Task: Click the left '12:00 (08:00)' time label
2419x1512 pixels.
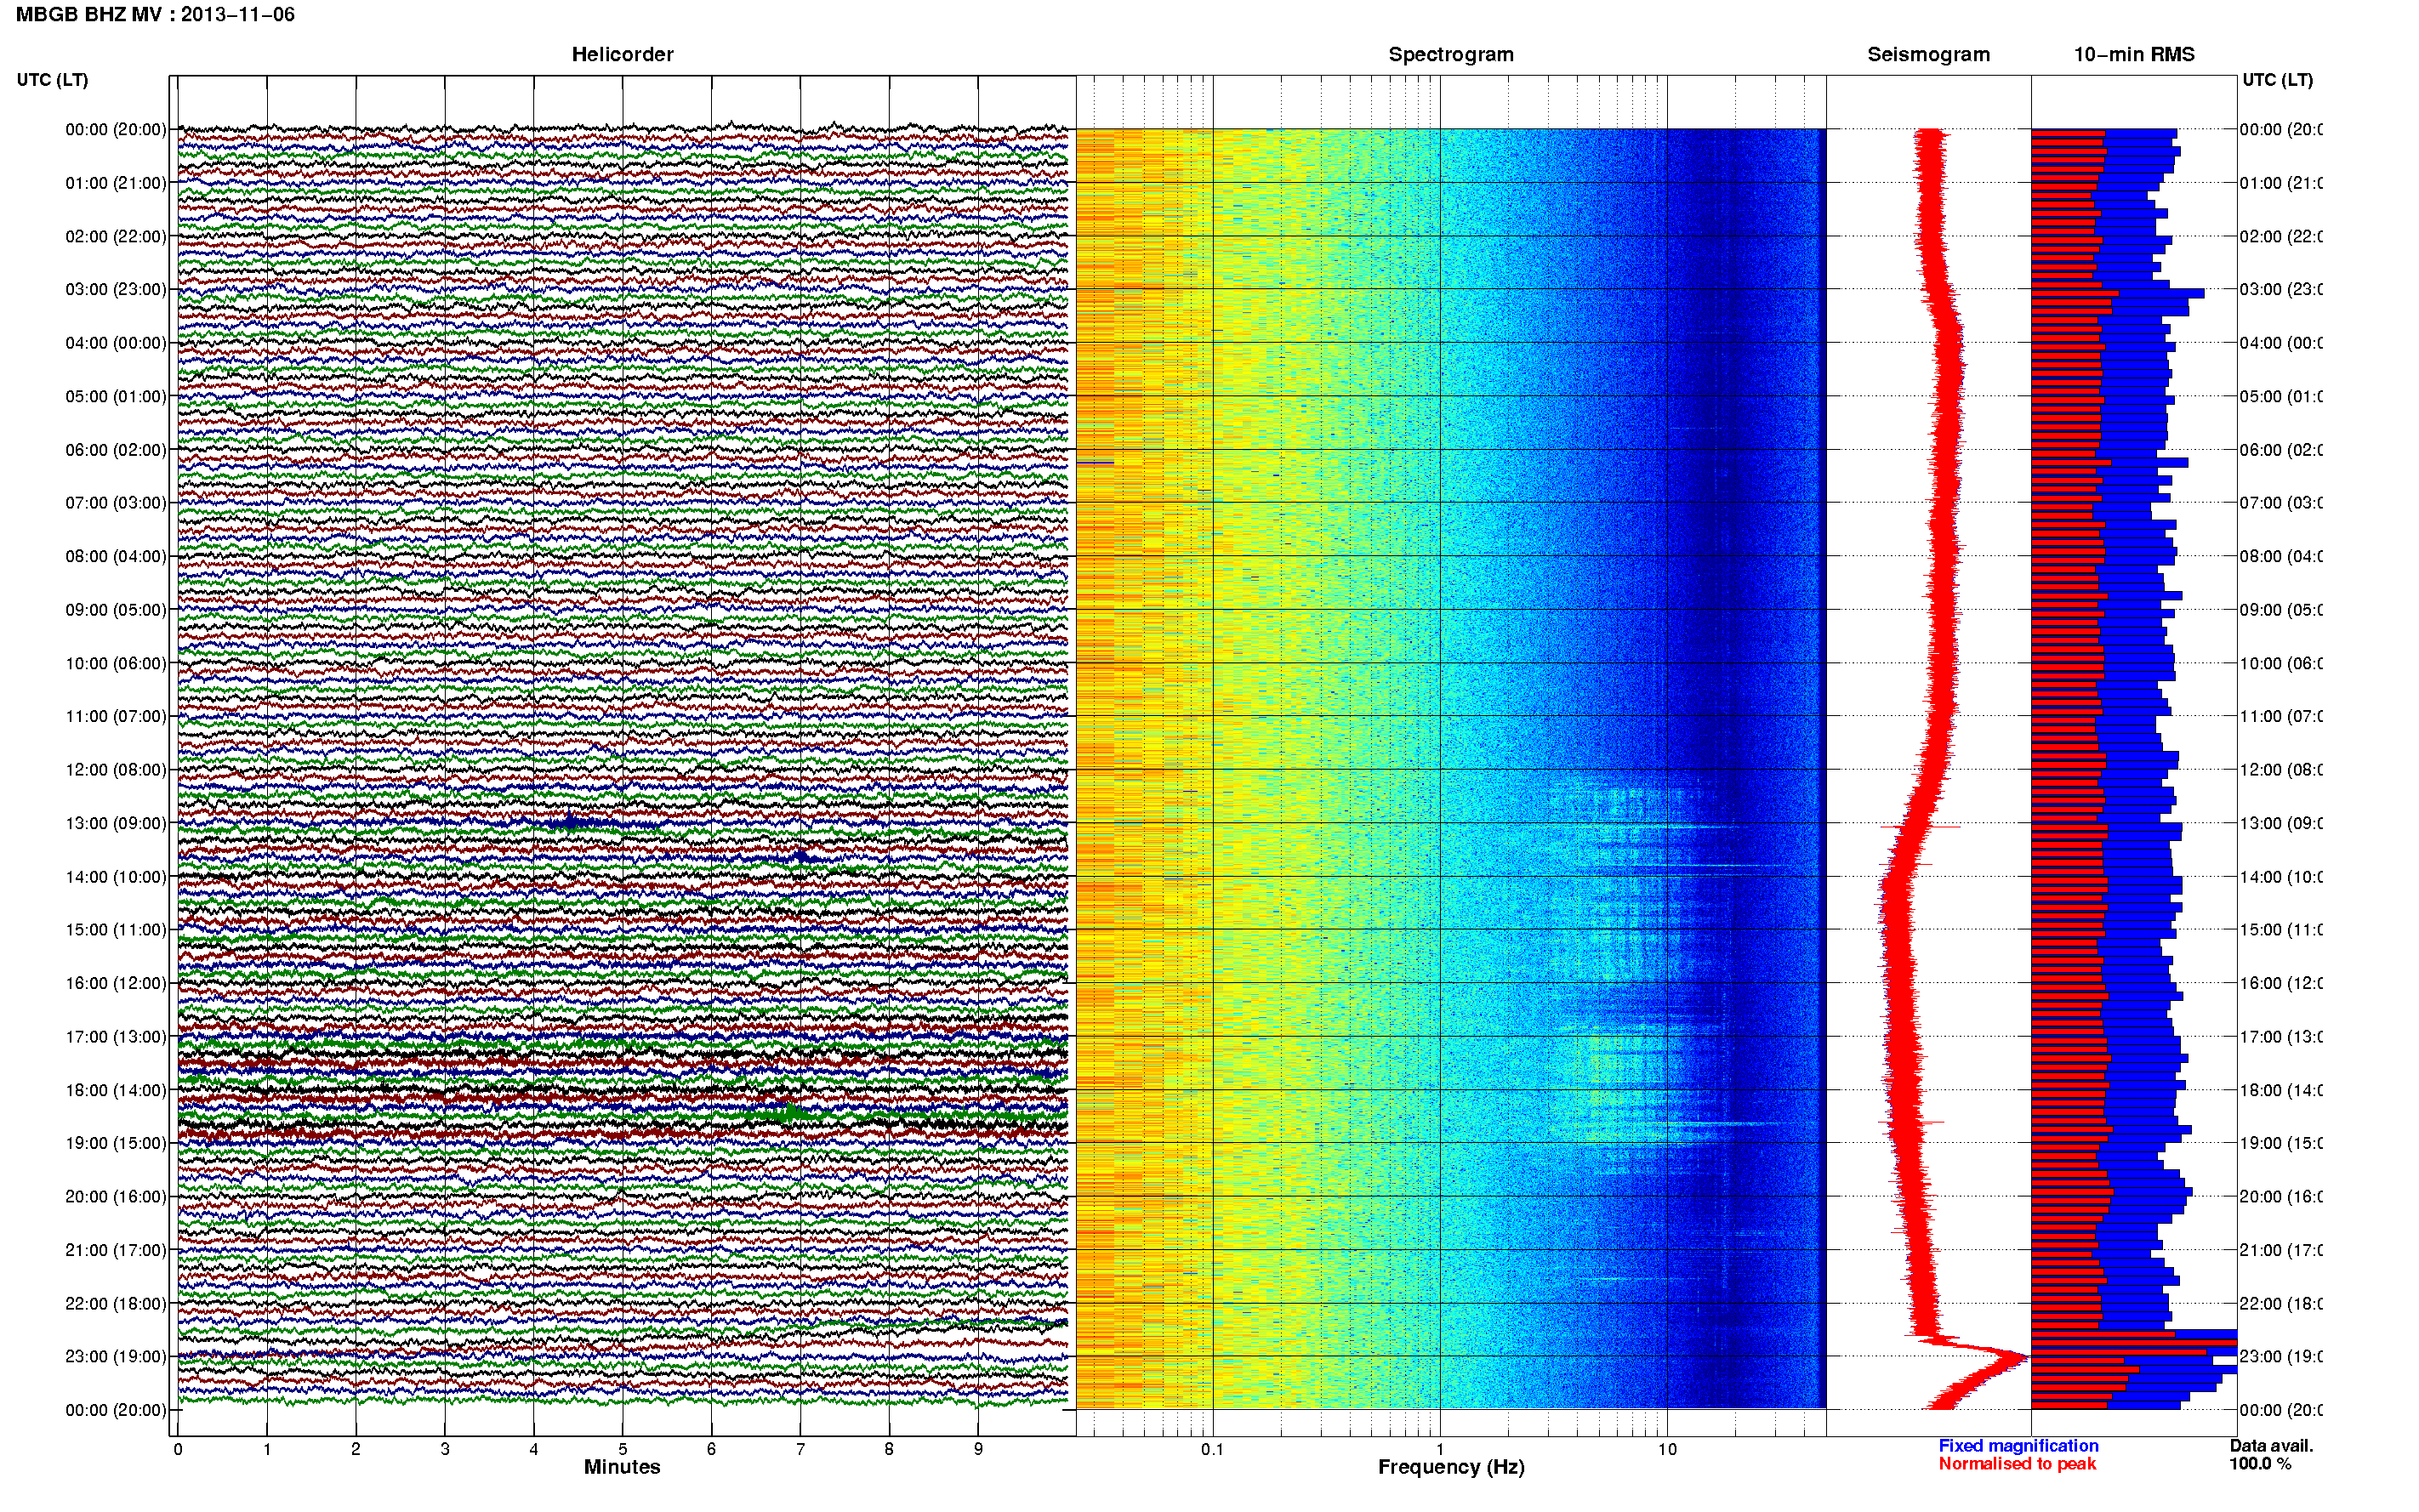Action: (116, 769)
